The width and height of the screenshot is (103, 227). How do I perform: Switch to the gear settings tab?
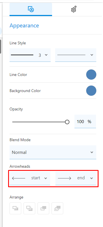click(74, 9)
